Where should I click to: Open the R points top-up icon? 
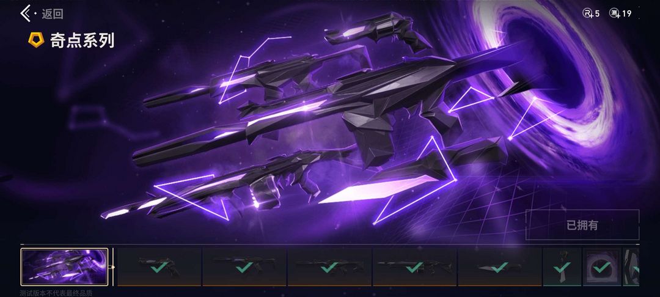tap(588, 13)
